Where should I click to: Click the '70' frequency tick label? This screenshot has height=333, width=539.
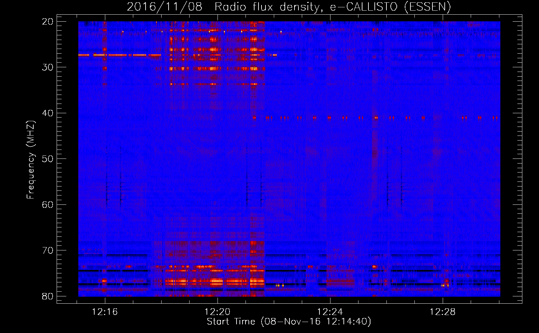(x=48, y=250)
